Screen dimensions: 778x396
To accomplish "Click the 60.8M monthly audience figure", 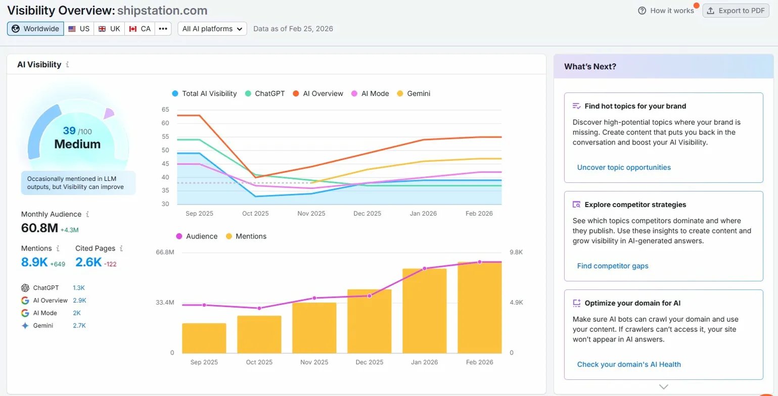I will [x=40, y=228].
